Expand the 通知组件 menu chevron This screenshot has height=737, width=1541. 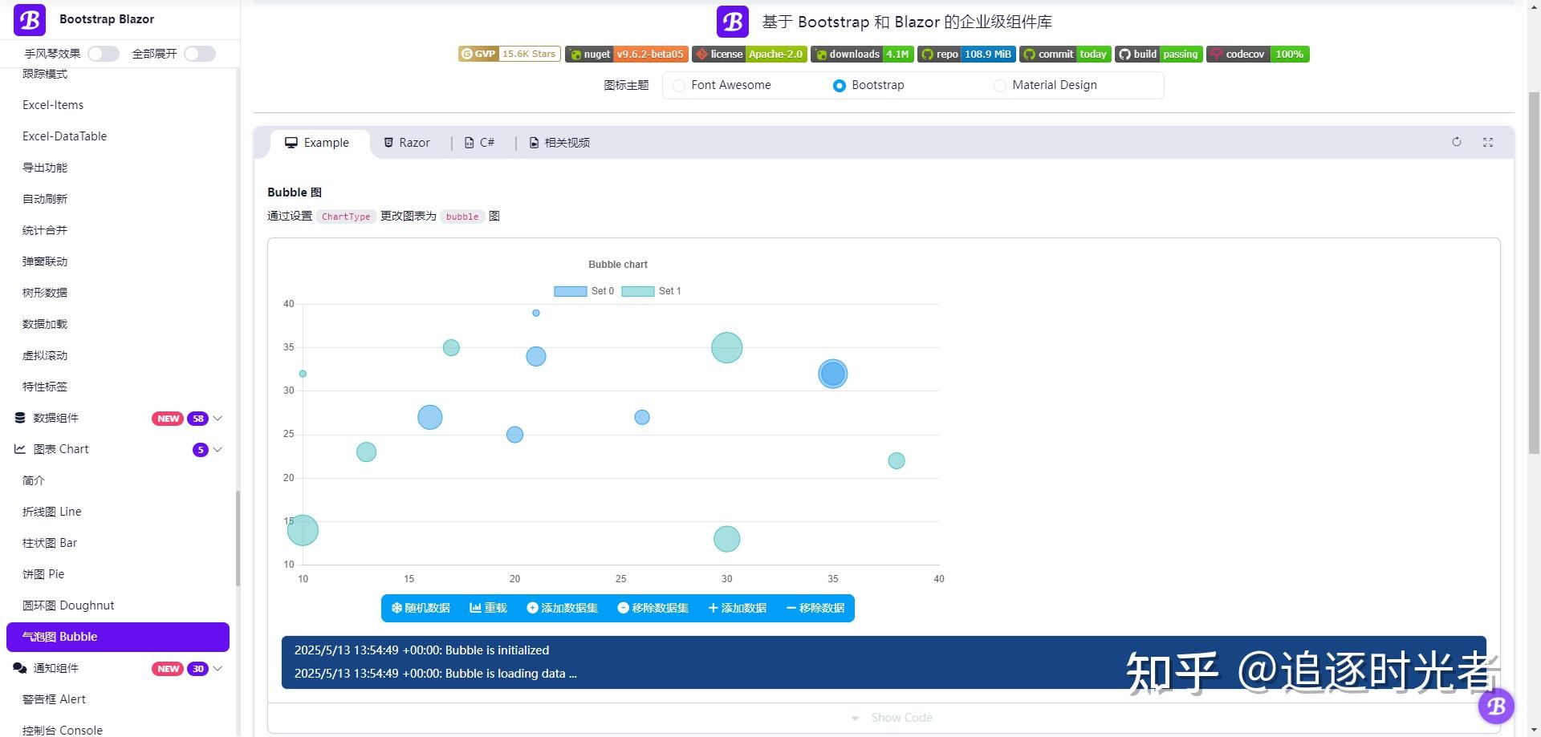(x=218, y=668)
